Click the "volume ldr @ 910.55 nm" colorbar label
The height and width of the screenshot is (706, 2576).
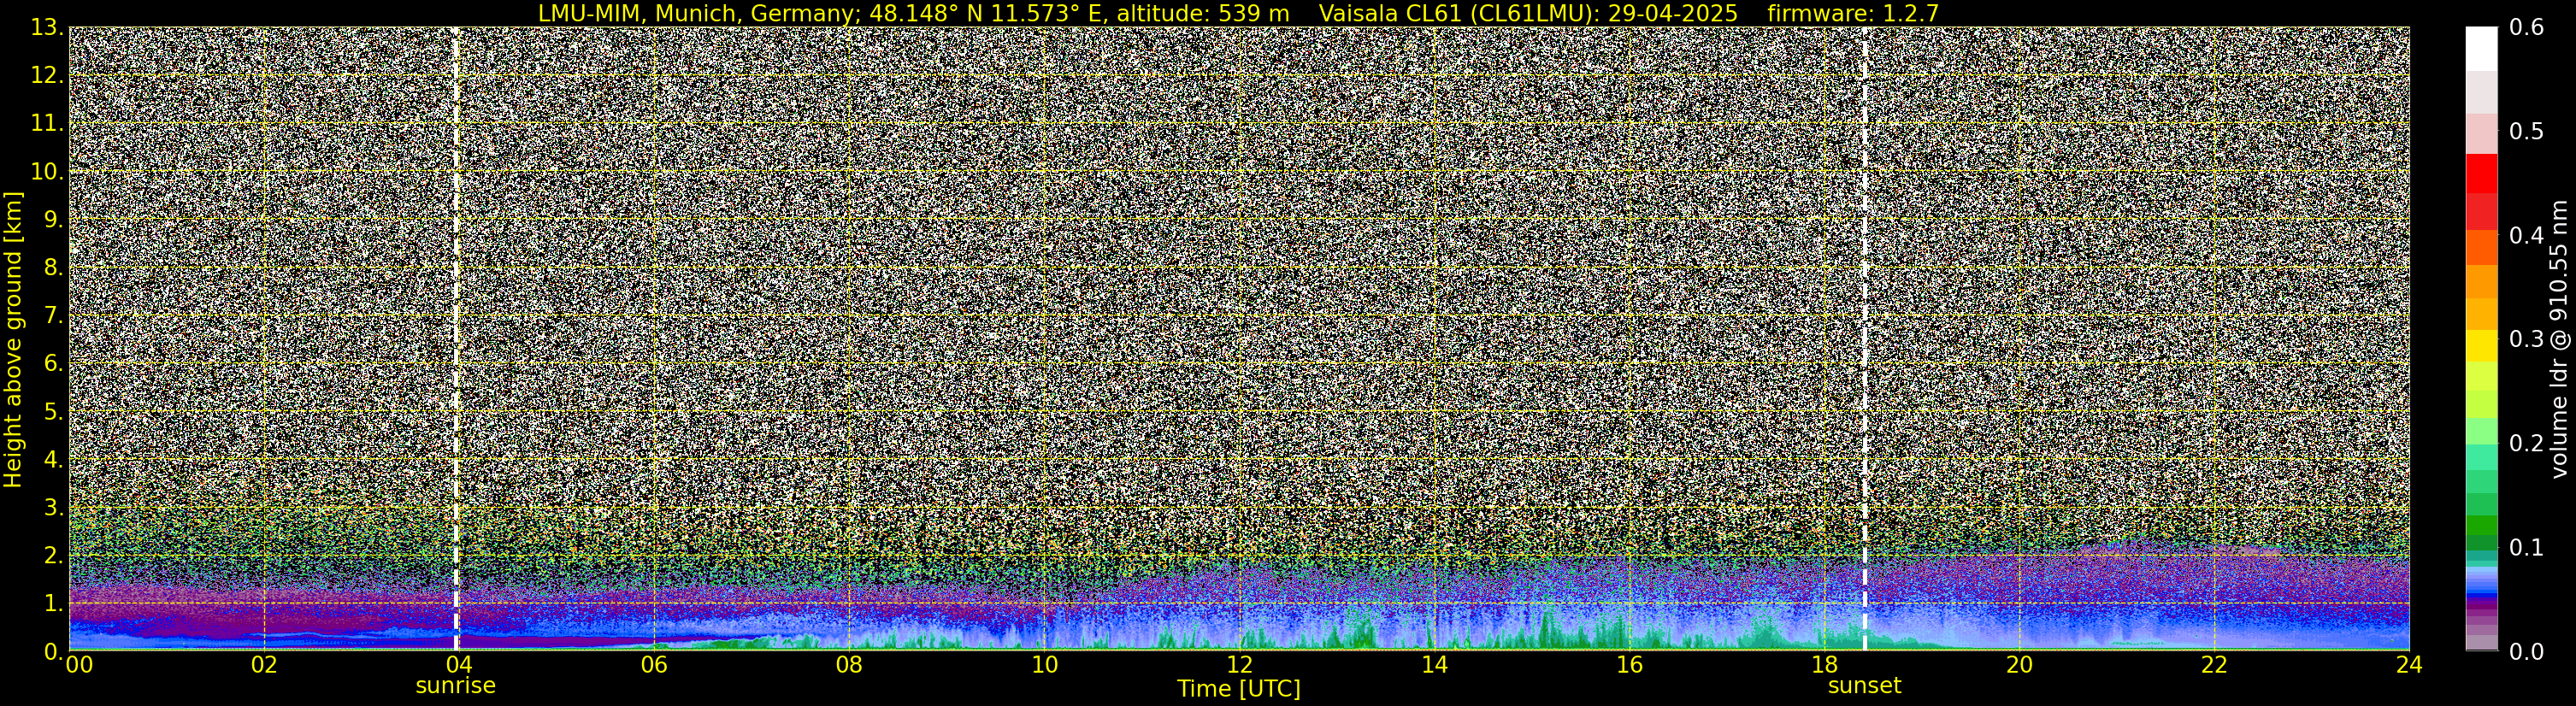2559,339
